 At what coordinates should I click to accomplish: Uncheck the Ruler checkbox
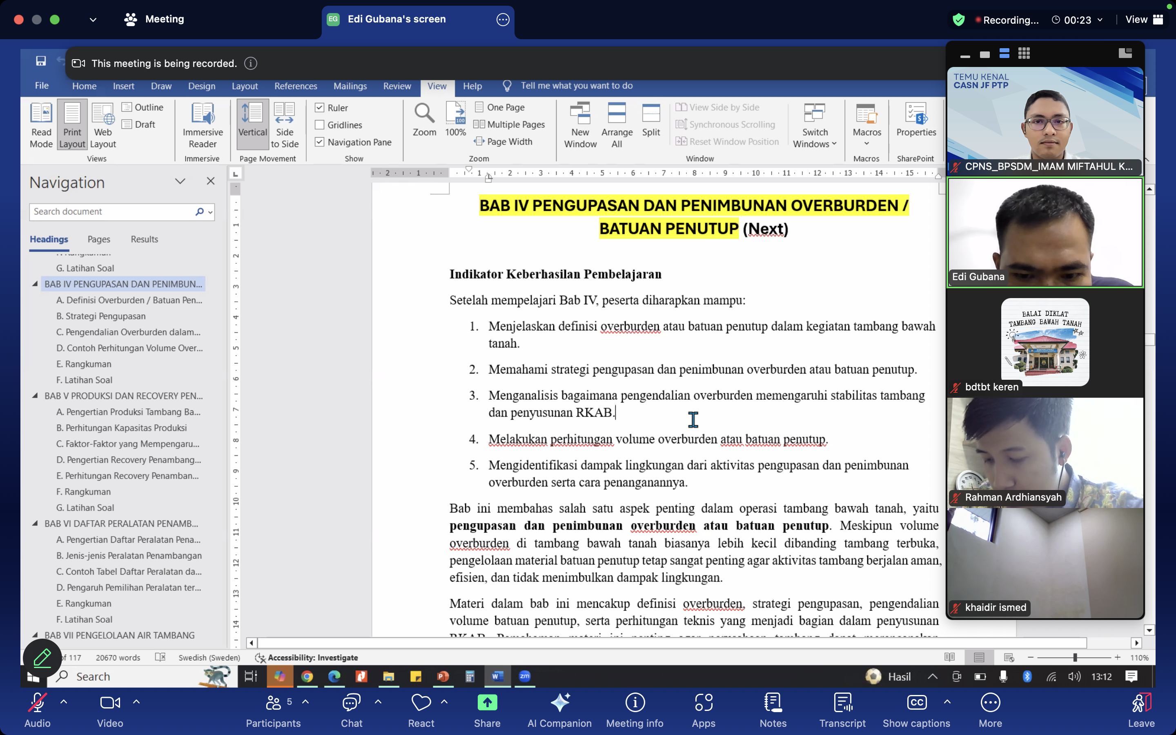320,107
